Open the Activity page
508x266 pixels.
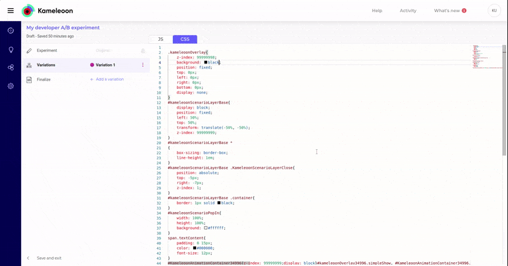[x=408, y=11]
